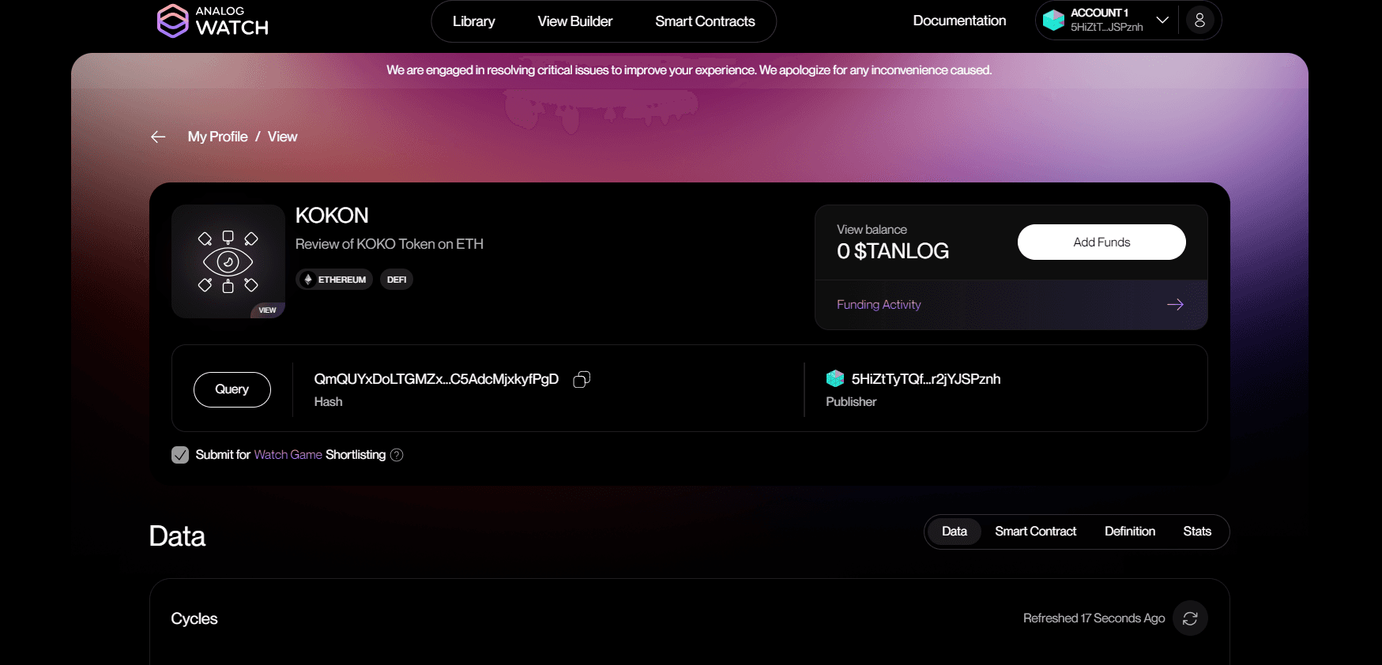Viewport: 1382px width, 665px height.
Task: Click hash text QmQUYxDoLTGMZx...C5AdcMjxkyfPgD
Action: pyautogui.click(x=436, y=379)
